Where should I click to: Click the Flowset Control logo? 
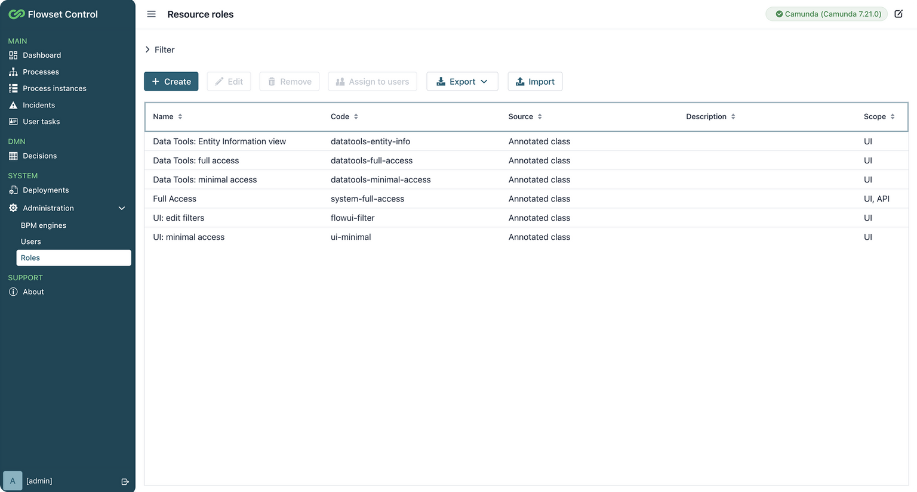(x=53, y=14)
